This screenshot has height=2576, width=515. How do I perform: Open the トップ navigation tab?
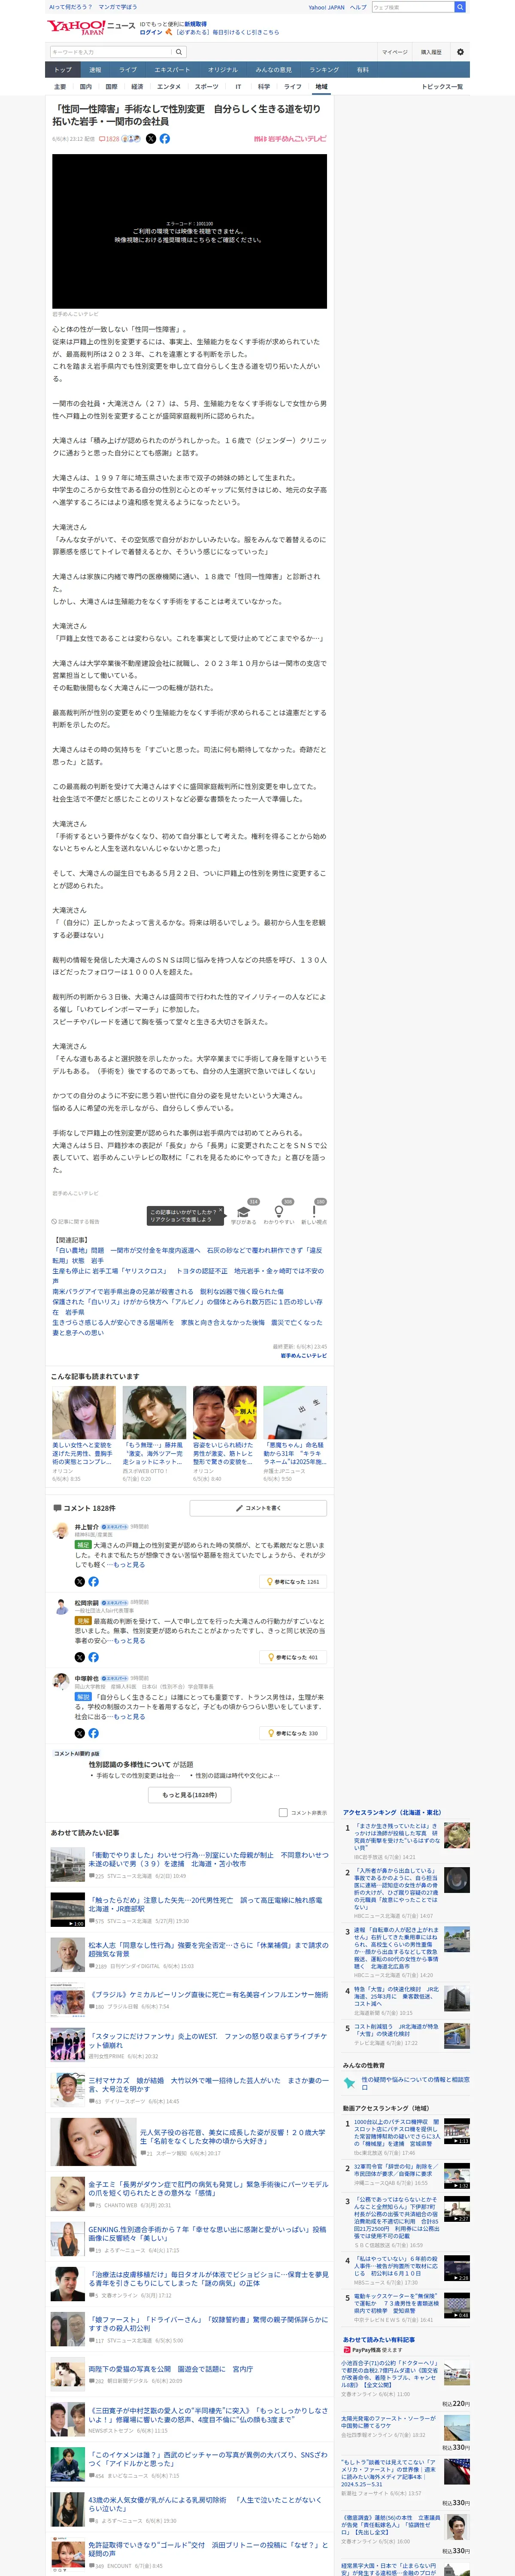(x=63, y=70)
